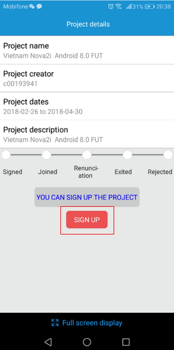This screenshot has width=174, height=350.
Task: Tap the battery indicator icon
Action: 149,6
